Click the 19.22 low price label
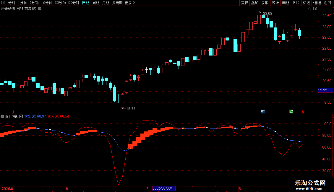Screen dimensions: 334x192 [131, 109]
